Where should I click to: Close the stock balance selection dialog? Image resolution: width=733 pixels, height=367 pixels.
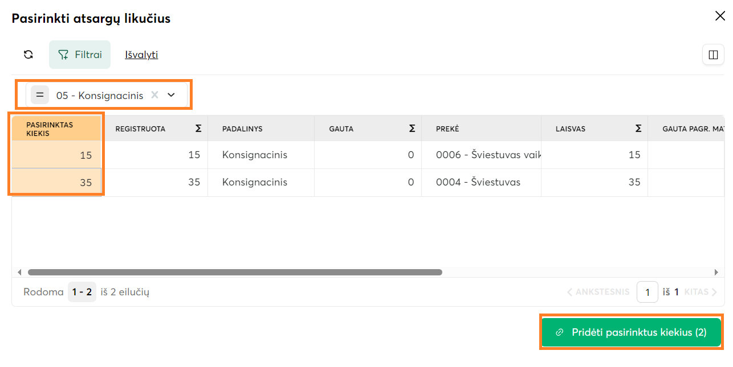click(720, 16)
